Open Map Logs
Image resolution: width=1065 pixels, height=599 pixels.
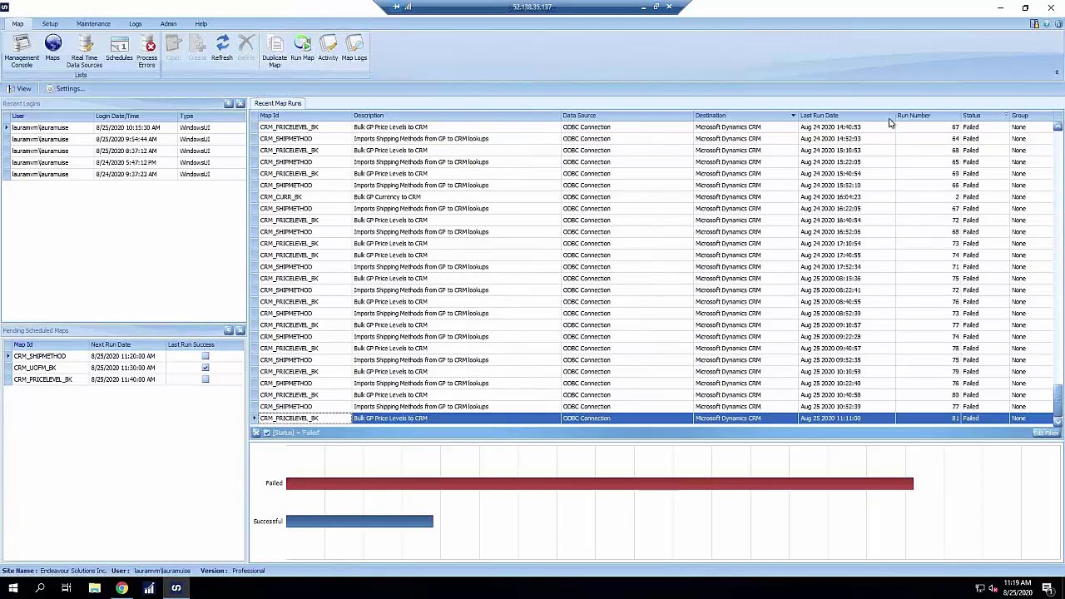click(354, 48)
